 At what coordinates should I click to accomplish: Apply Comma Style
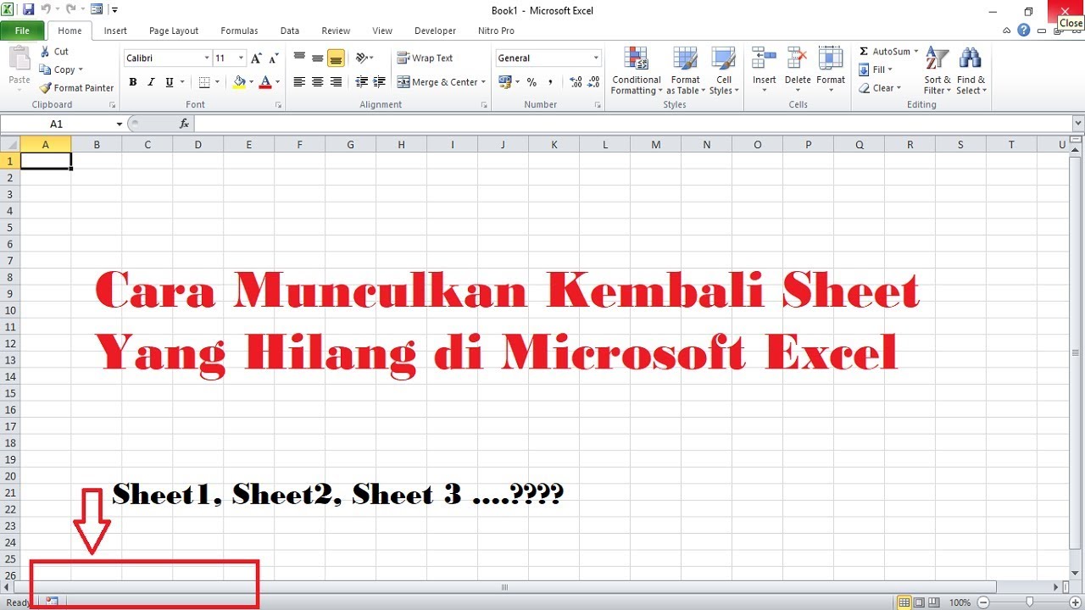point(550,82)
